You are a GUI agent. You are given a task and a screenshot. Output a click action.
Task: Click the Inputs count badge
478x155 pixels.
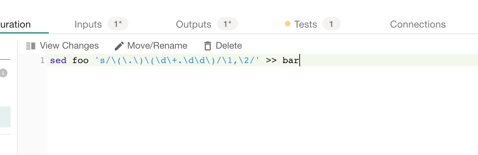(118, 24)
